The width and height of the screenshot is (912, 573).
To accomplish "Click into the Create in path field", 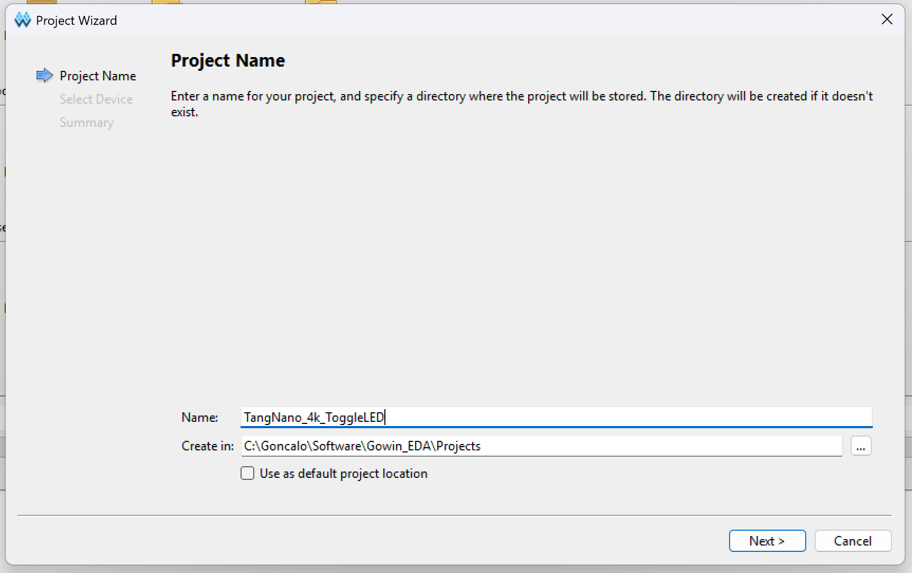I will 541,446.
